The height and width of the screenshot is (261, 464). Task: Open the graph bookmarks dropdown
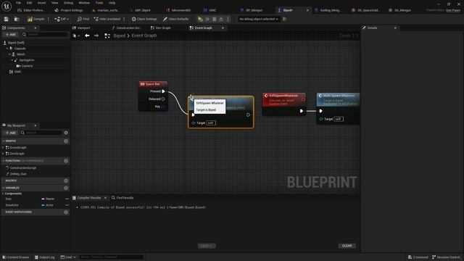point(76,36)
